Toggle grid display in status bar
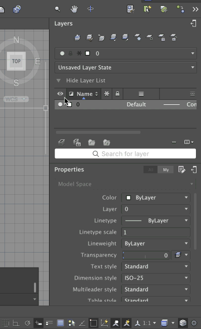201x329 pixels. point(5,323)
